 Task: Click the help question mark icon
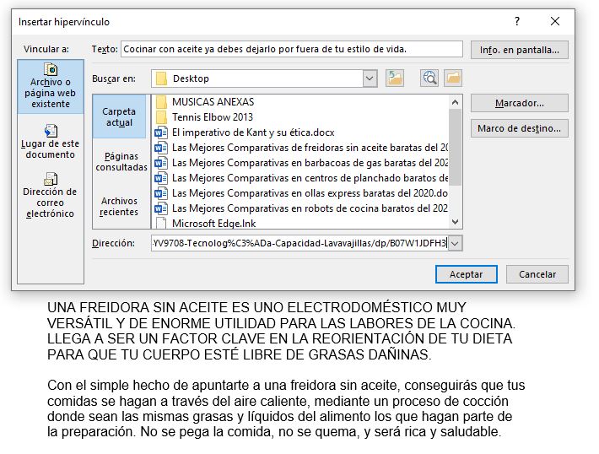click(517, 22)
